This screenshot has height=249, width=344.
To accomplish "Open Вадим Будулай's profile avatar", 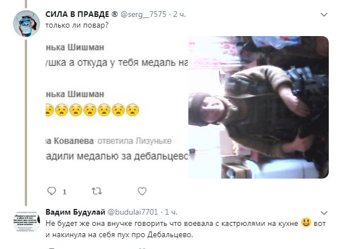I will [x=27, y=221].
